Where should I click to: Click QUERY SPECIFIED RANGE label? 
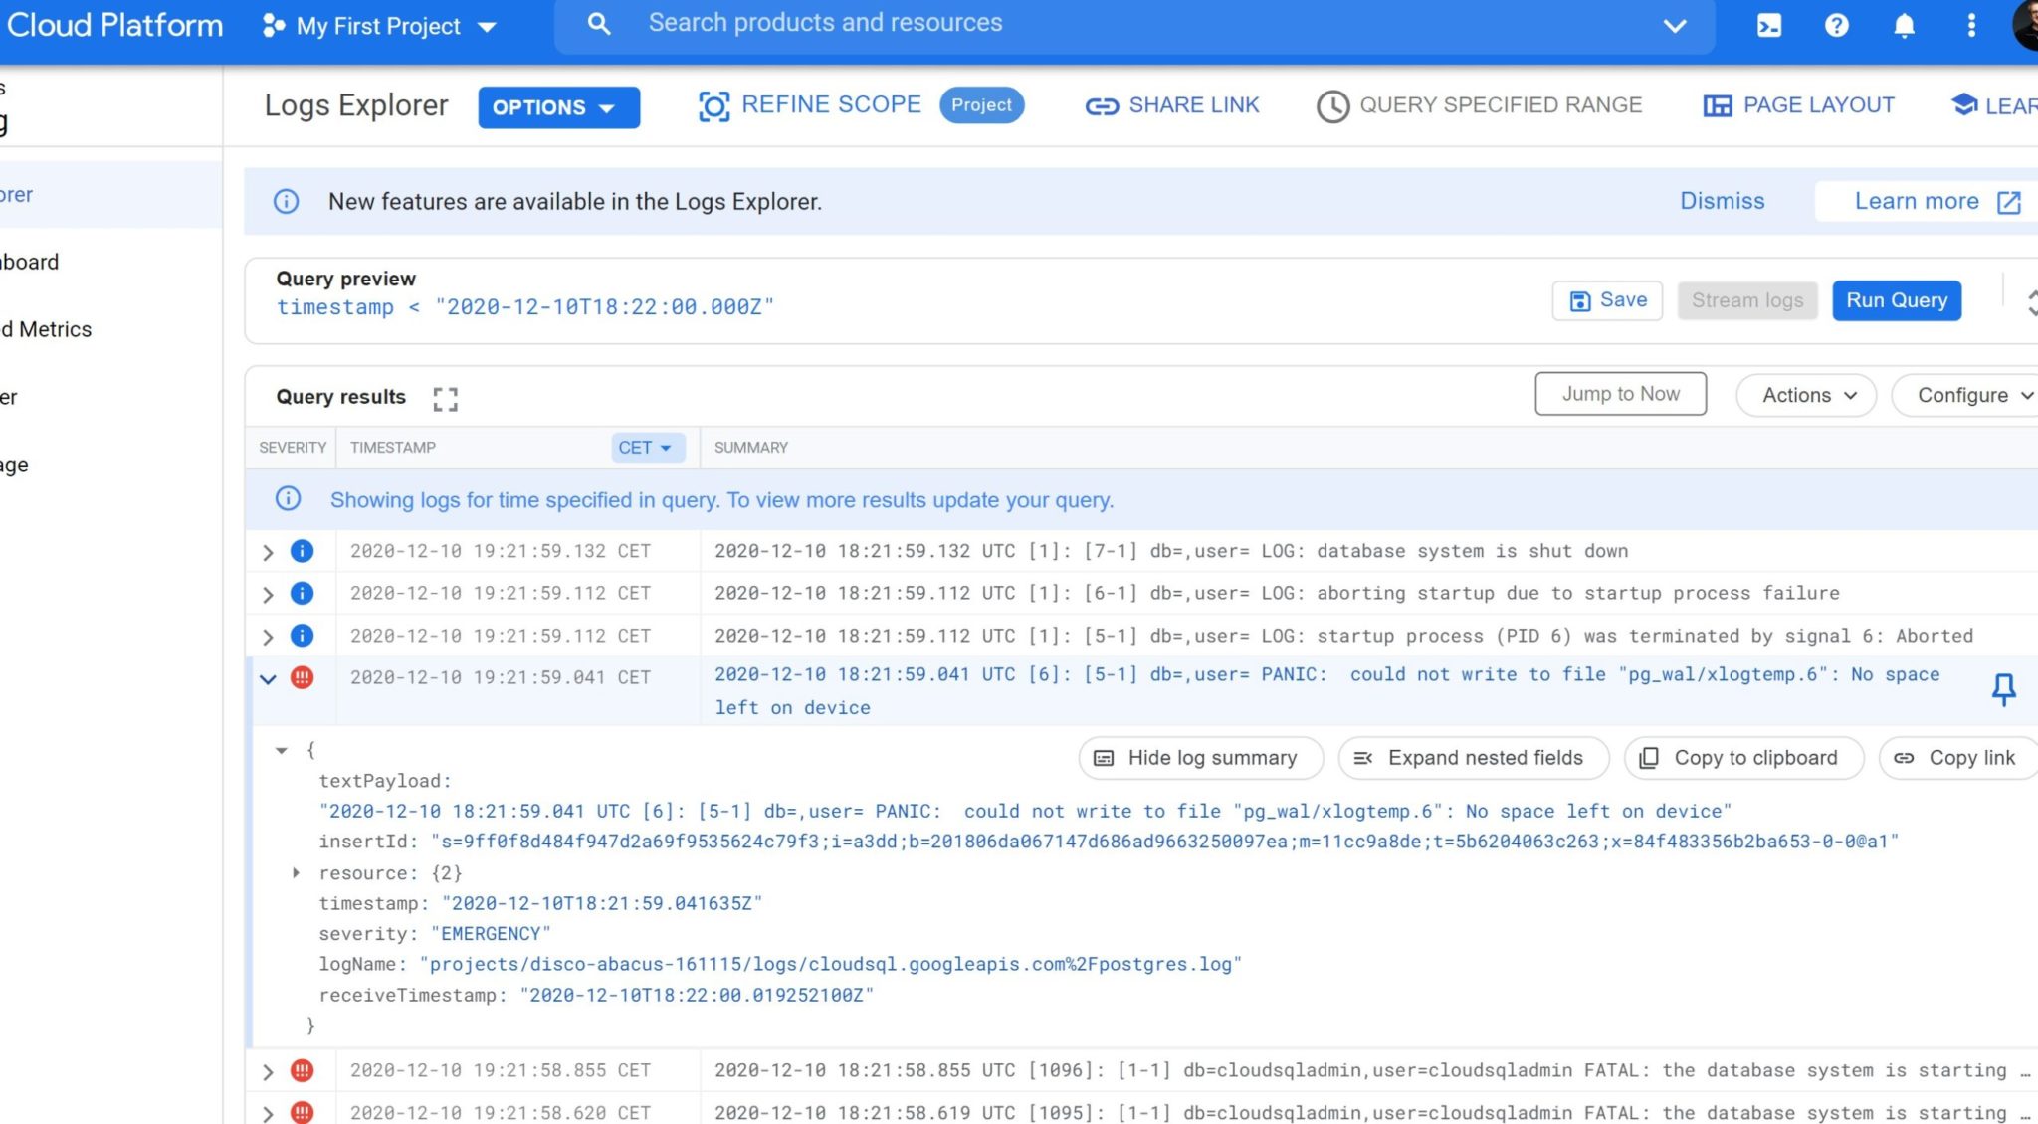coord(1501,105)
